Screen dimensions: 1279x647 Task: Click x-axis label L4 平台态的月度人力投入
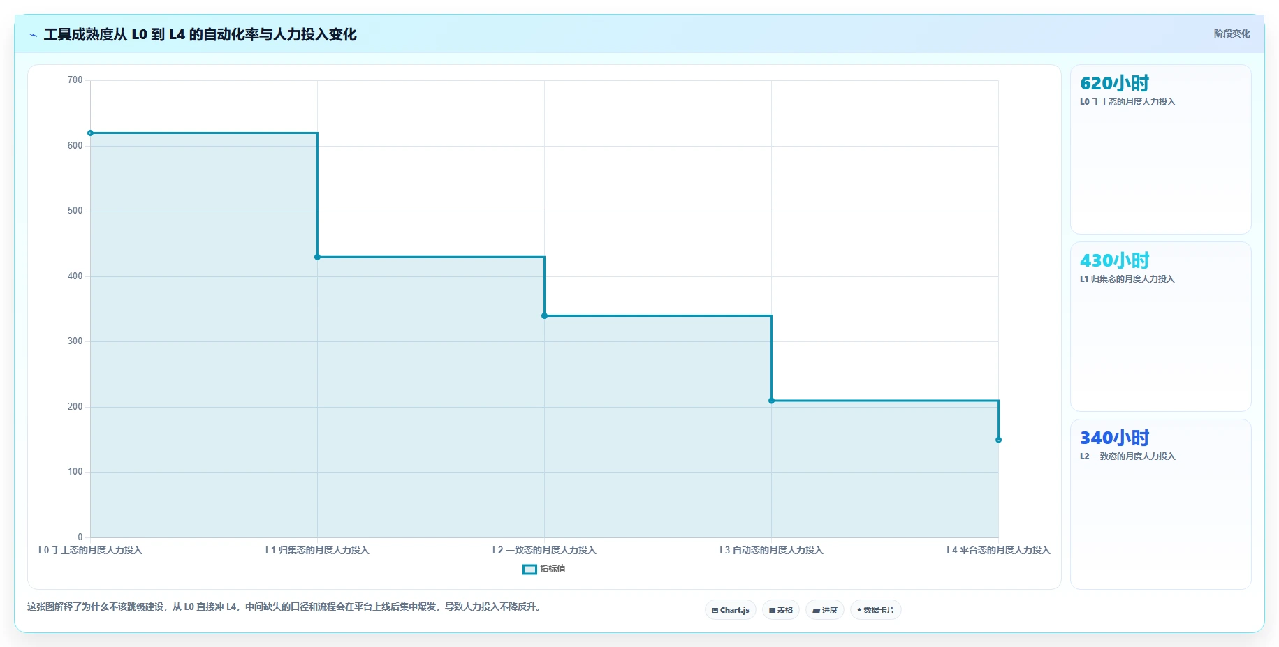[x=998, y=550]
